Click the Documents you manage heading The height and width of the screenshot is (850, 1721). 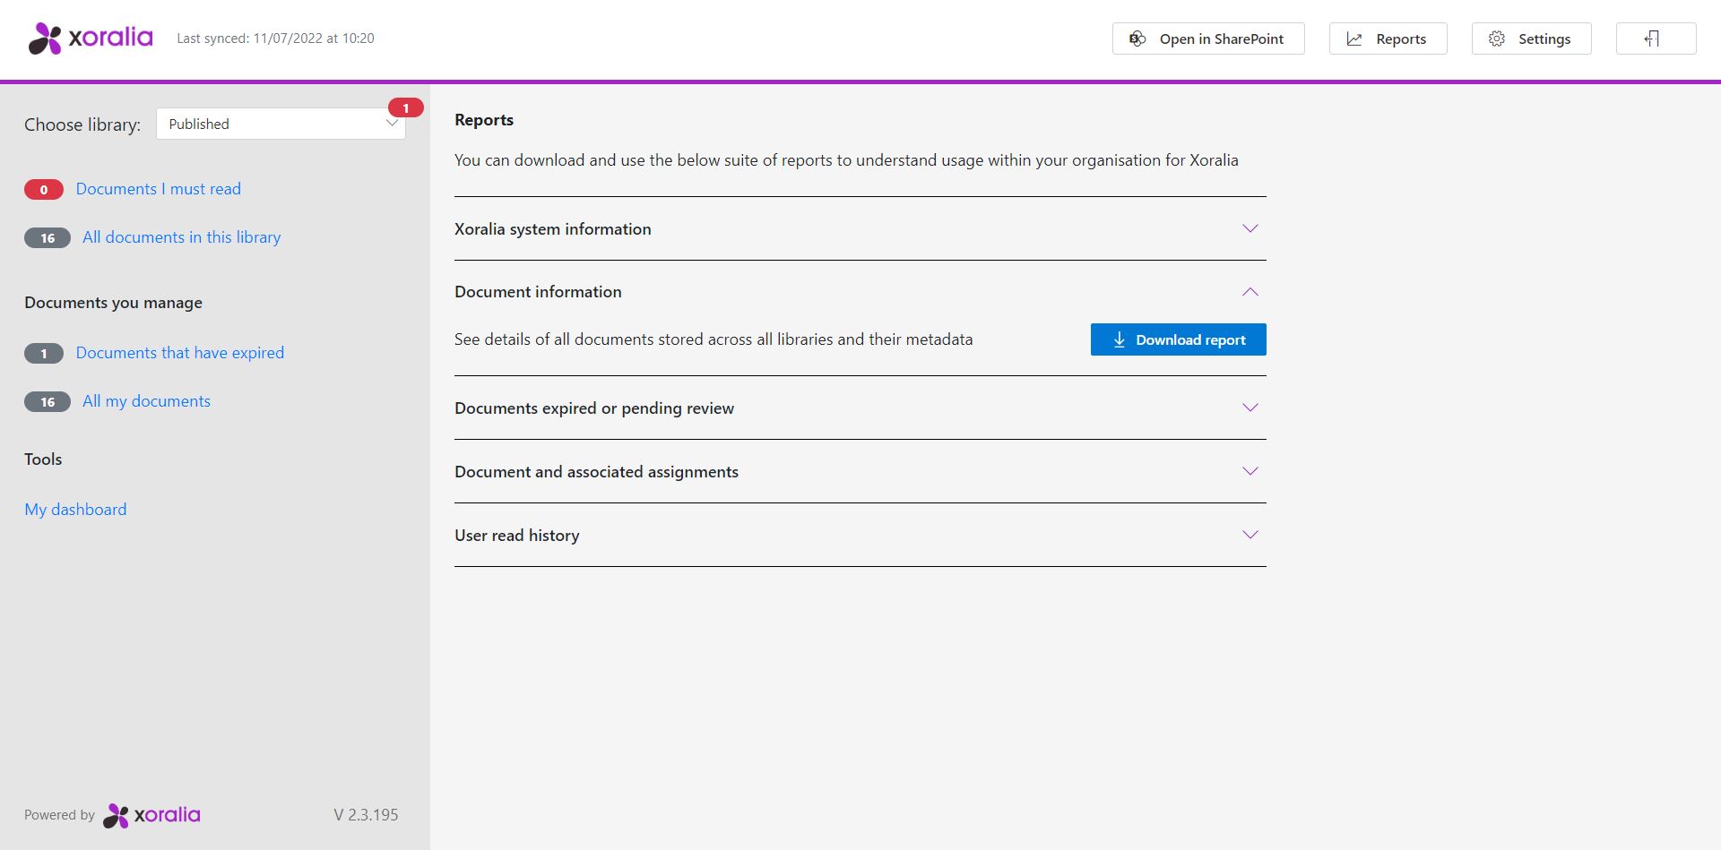(x=114, y=303)
